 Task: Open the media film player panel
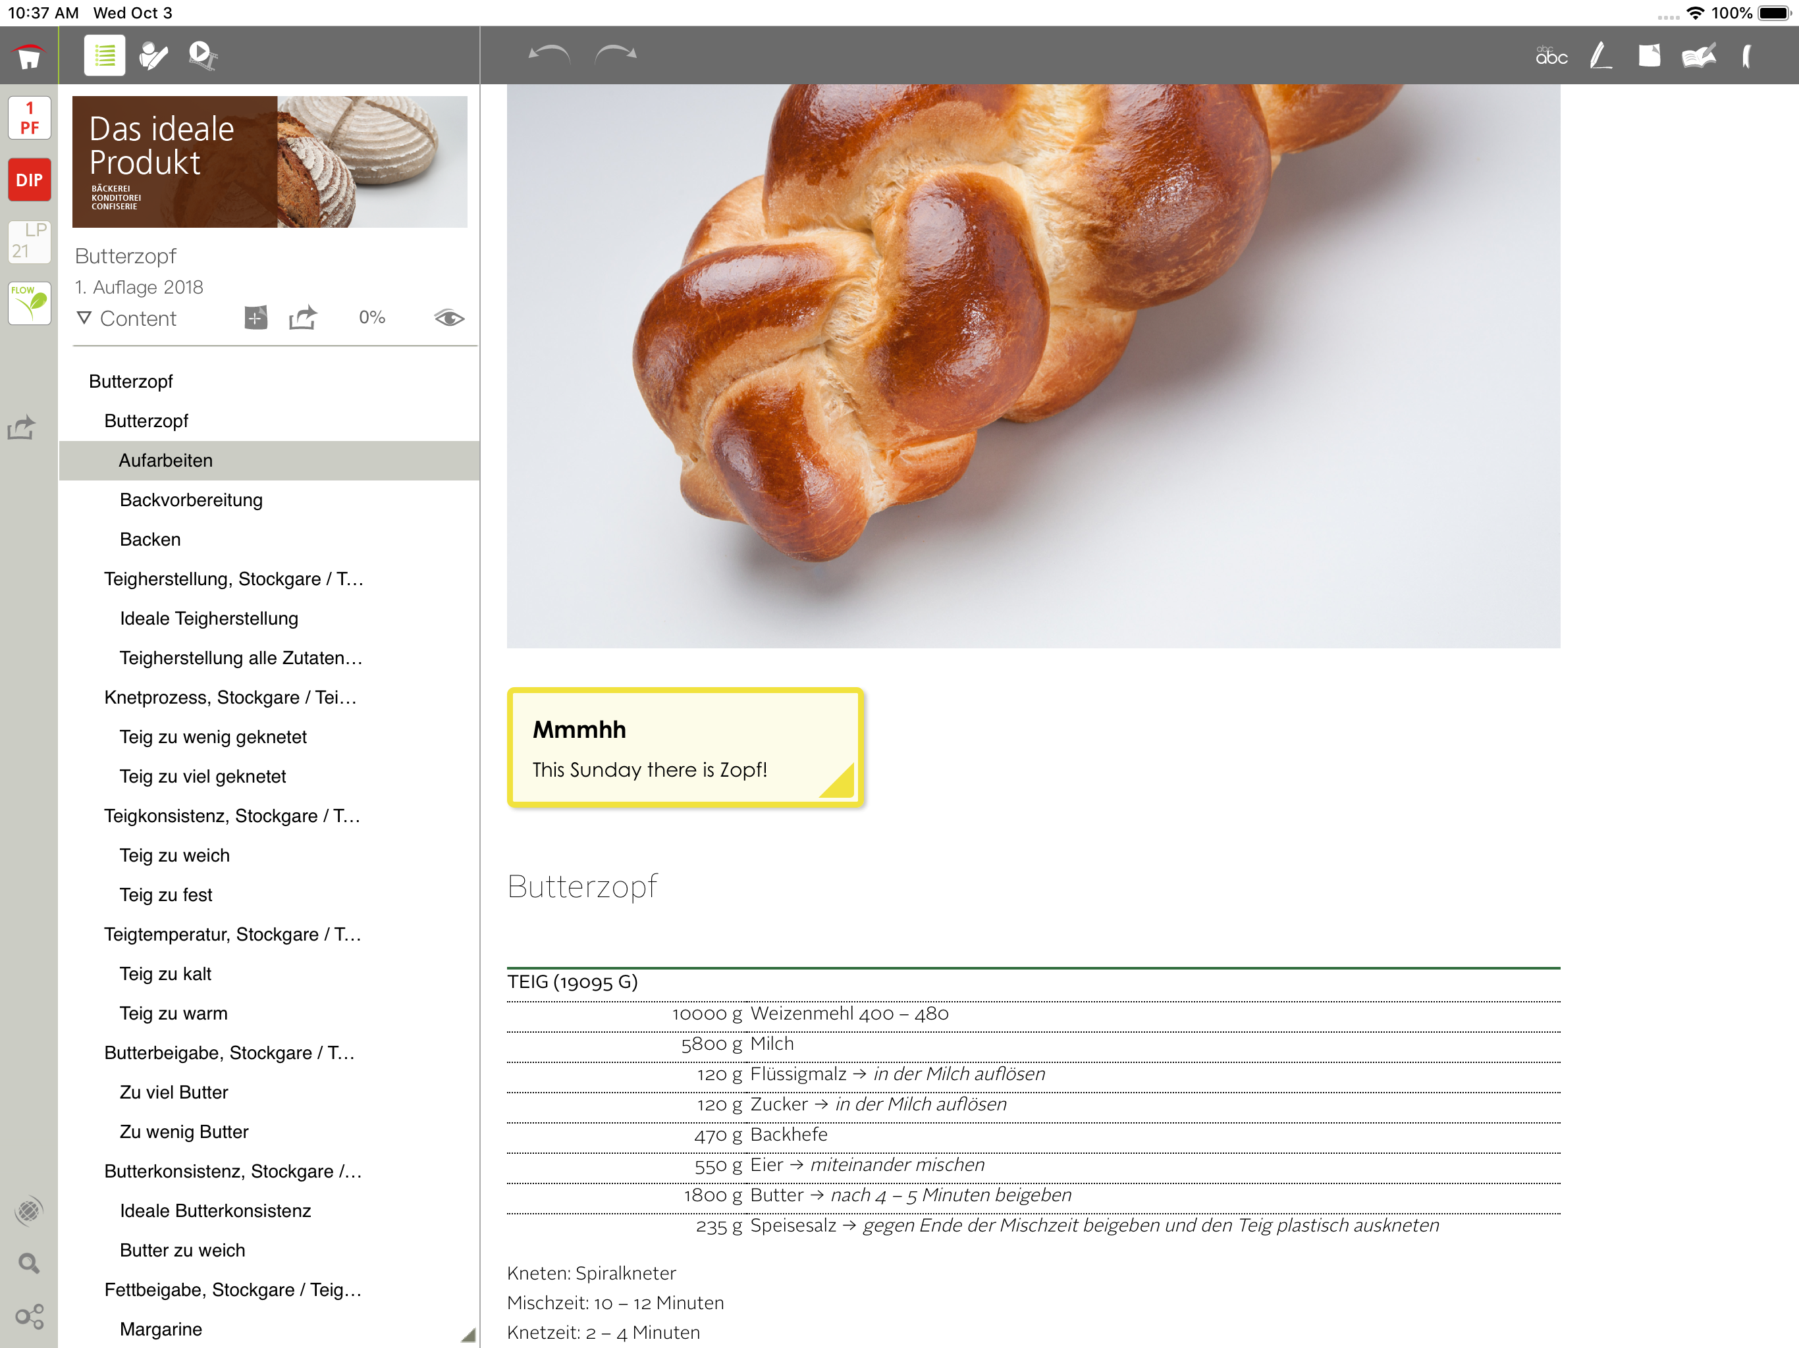coord(201,55)
